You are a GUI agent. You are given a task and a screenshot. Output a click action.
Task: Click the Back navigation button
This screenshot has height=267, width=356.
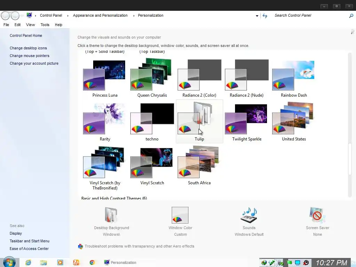click(6, 16)
